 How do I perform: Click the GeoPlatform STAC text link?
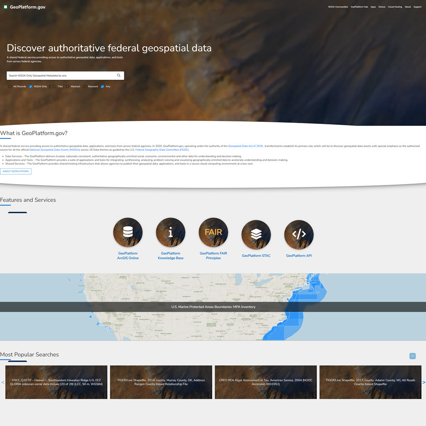point(256,256)
